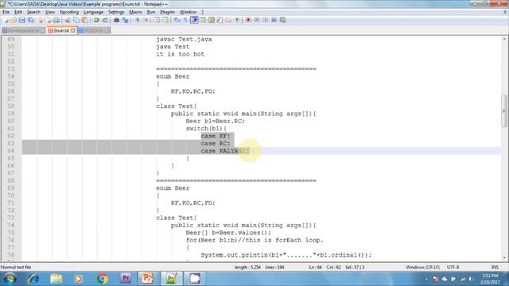Open the Windows Start button

[x=10, y=279]
